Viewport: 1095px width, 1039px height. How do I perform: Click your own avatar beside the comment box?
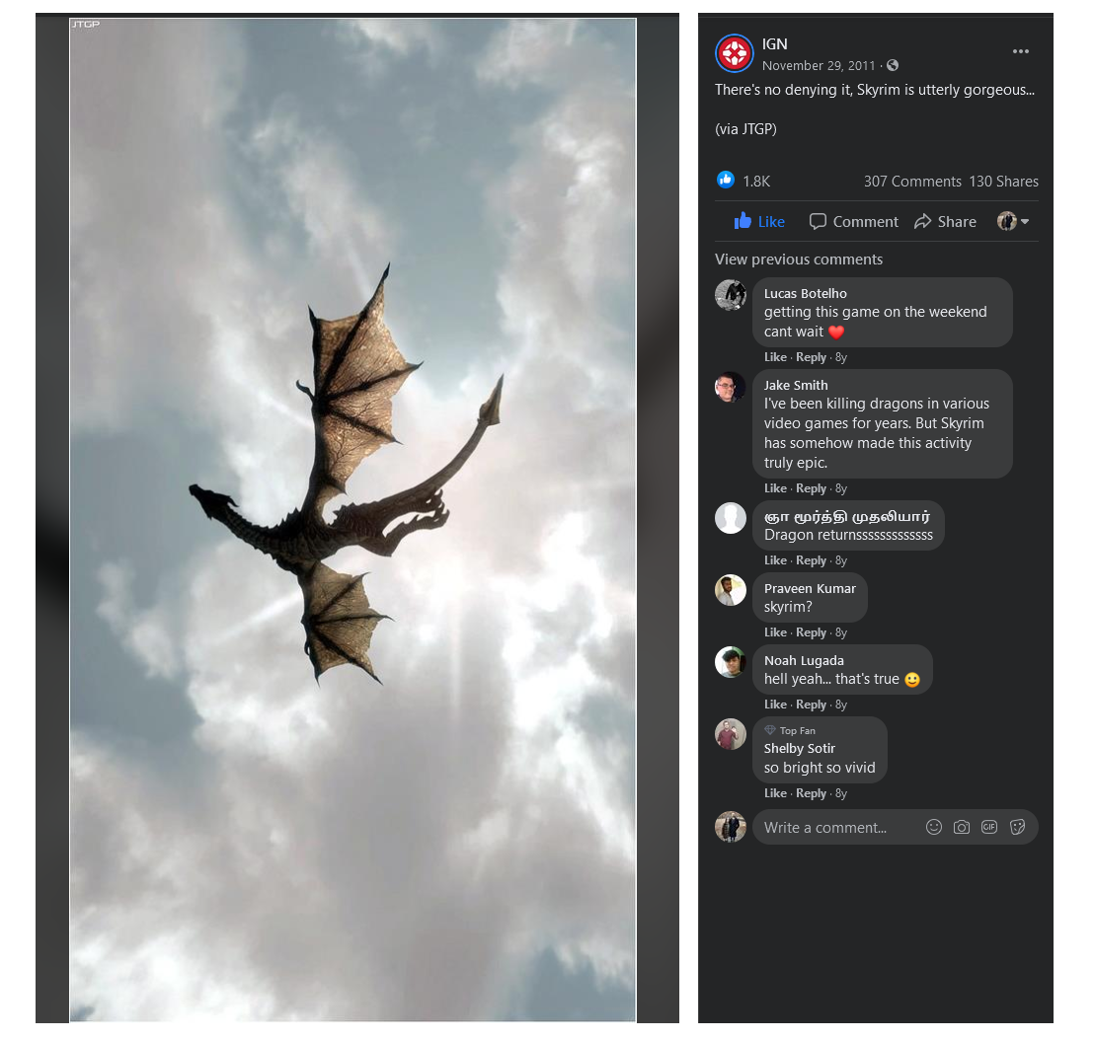pos(731,827)
